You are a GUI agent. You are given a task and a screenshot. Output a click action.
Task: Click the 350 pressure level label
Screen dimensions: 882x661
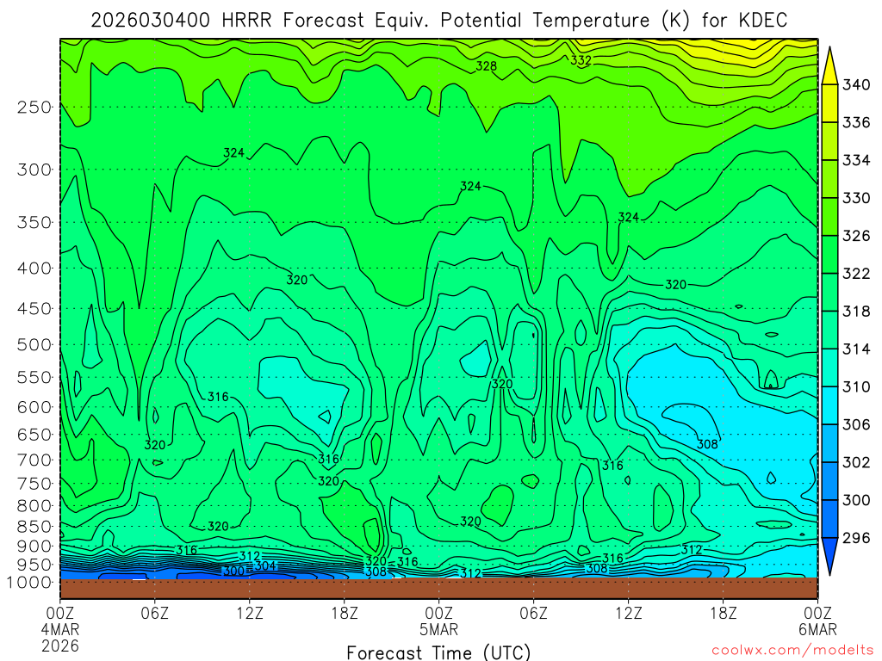point(34,222)
